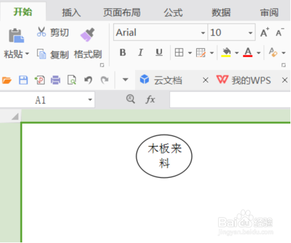This screenshot has height=243, width=291.
Task: Click the Copy pages icon
Action: pyautogui.click(x=41, y=54)
